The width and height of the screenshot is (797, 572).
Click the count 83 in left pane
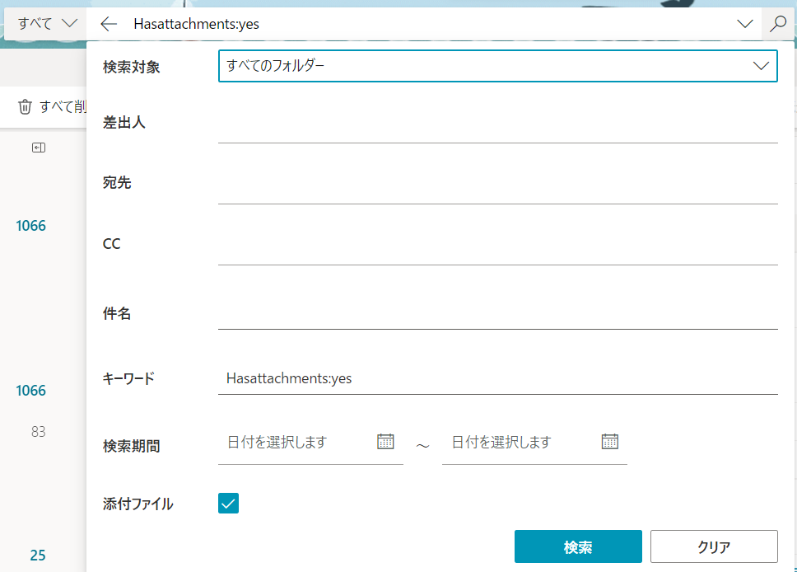click(x=38, y=432)
